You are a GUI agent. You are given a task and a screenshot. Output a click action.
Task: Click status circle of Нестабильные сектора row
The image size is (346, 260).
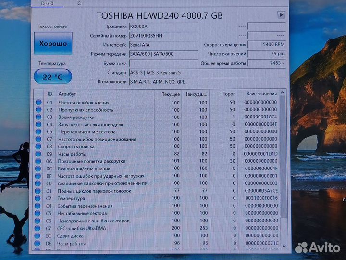[37, 213]
